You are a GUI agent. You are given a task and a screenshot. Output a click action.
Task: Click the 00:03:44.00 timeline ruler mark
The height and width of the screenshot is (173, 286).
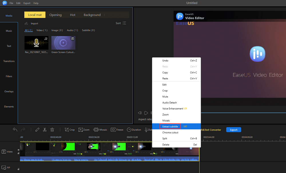coord(209,137)
